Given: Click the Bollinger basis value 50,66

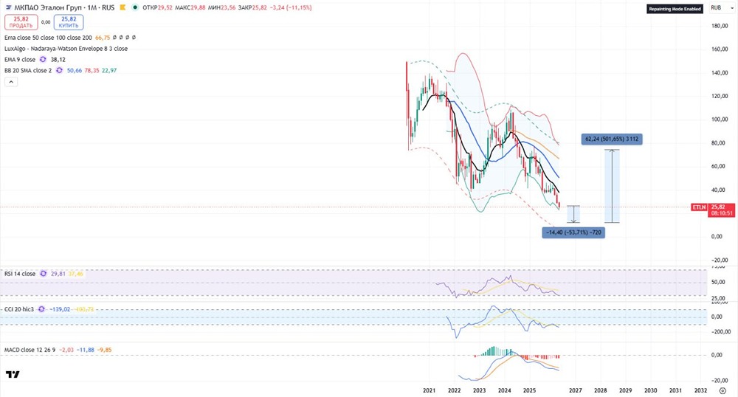Looking at the screenshot, I should [75, 71].
